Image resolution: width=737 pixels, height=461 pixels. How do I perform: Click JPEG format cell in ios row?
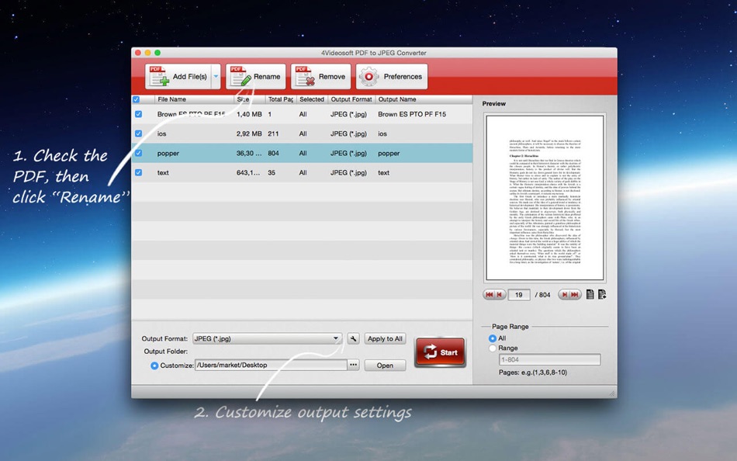[348, 134]
